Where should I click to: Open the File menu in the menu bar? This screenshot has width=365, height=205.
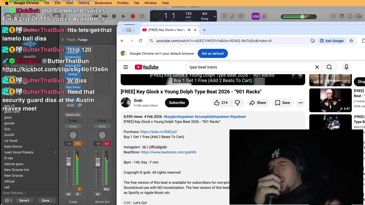47,3
